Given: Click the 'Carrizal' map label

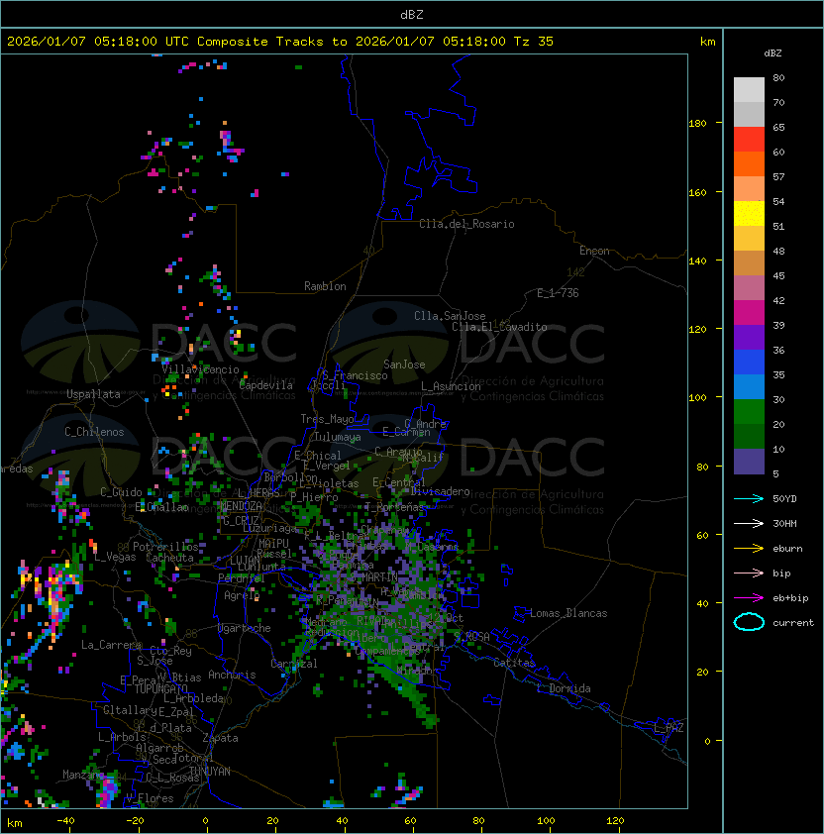Looking at the screenshot, I should point(293,664).
